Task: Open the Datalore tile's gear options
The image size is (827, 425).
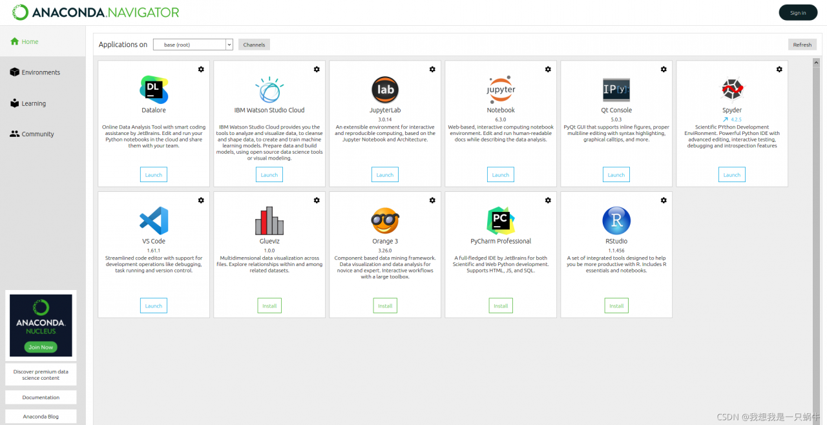Action: tap(201, 69)
